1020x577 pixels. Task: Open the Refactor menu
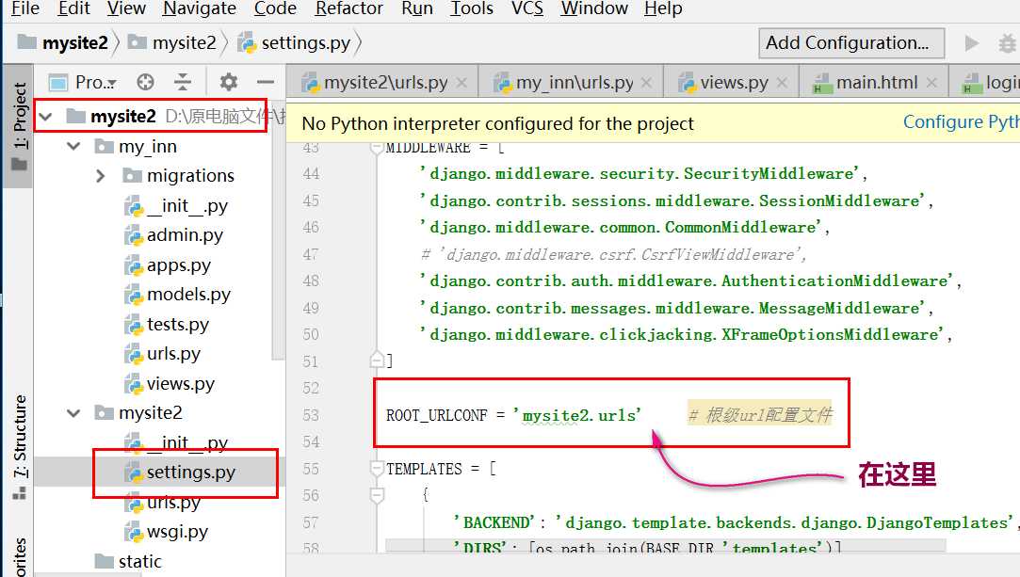point(348,8)
